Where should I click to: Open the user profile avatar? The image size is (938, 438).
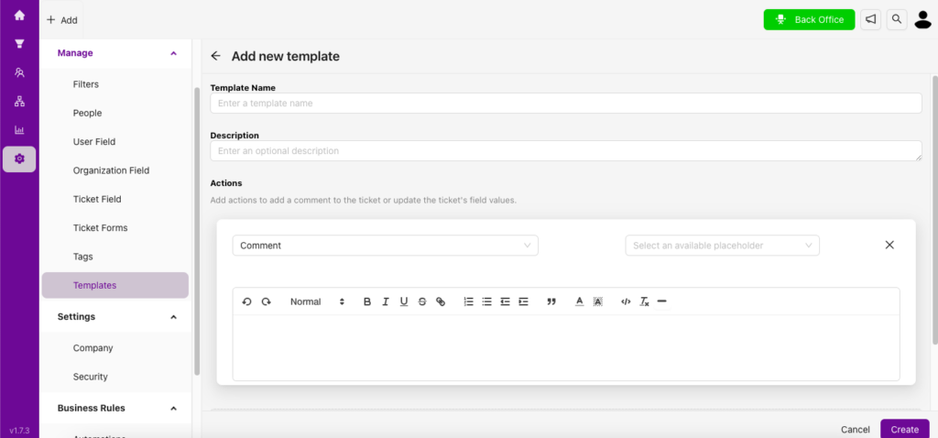[923, 20]
